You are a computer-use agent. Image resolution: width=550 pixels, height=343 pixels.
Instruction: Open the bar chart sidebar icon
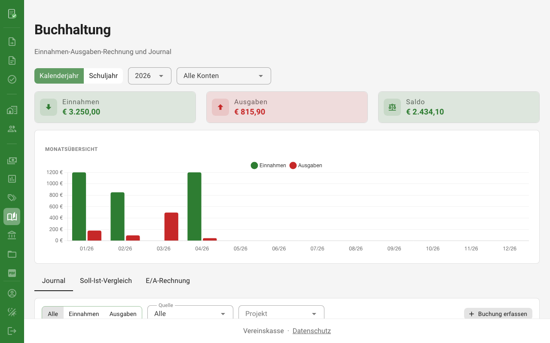[x=12, y=179]
